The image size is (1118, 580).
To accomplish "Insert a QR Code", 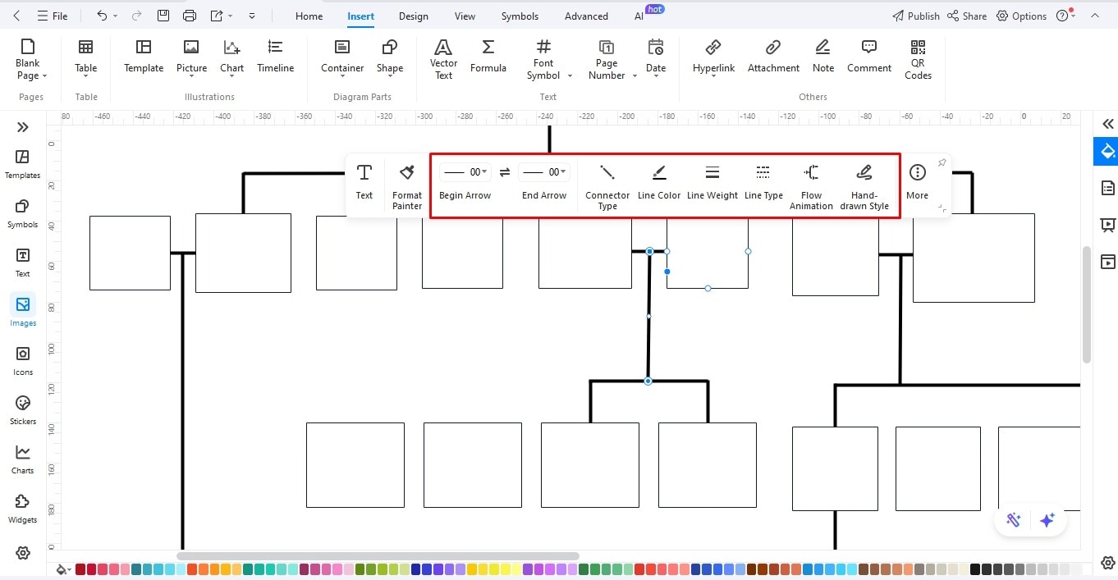I will click(x=917, y=57).
